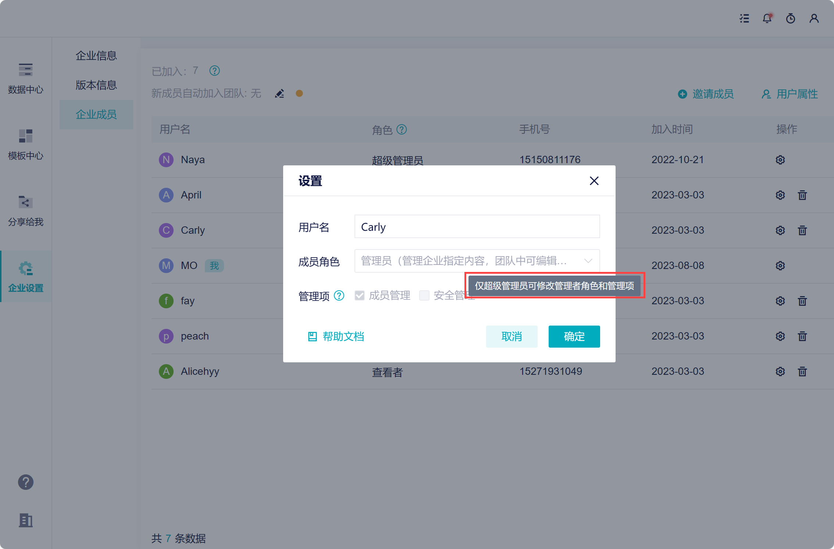Click the 取消 button
This screenshot has height=549, width=834.
point(512,337)
